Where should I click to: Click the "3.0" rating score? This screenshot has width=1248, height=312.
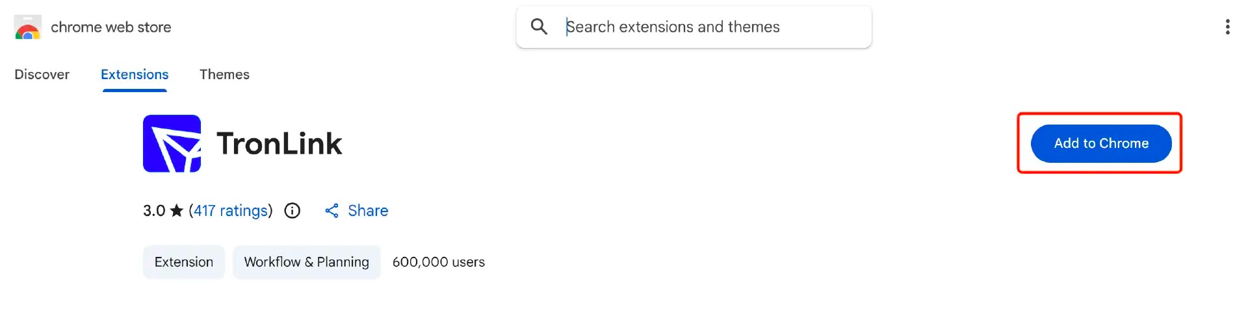pyautogui.click(x=154, y=211)
